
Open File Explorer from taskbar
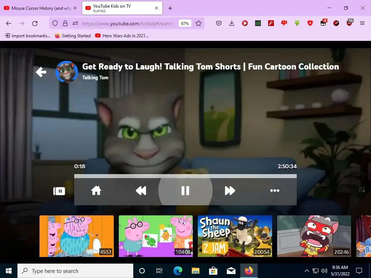(195, 271)
